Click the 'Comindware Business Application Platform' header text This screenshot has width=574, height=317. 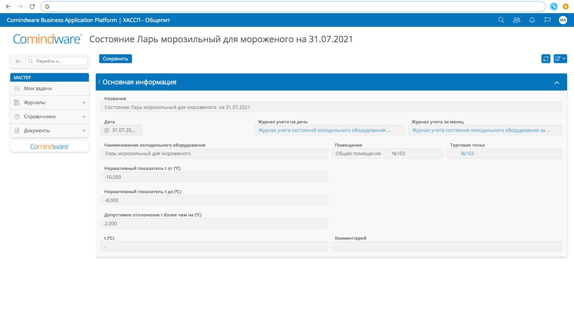point(62,20)
